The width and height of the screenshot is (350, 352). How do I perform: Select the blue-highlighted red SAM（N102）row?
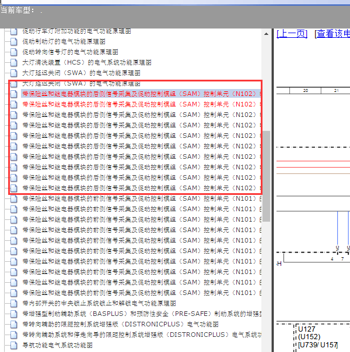141,94
